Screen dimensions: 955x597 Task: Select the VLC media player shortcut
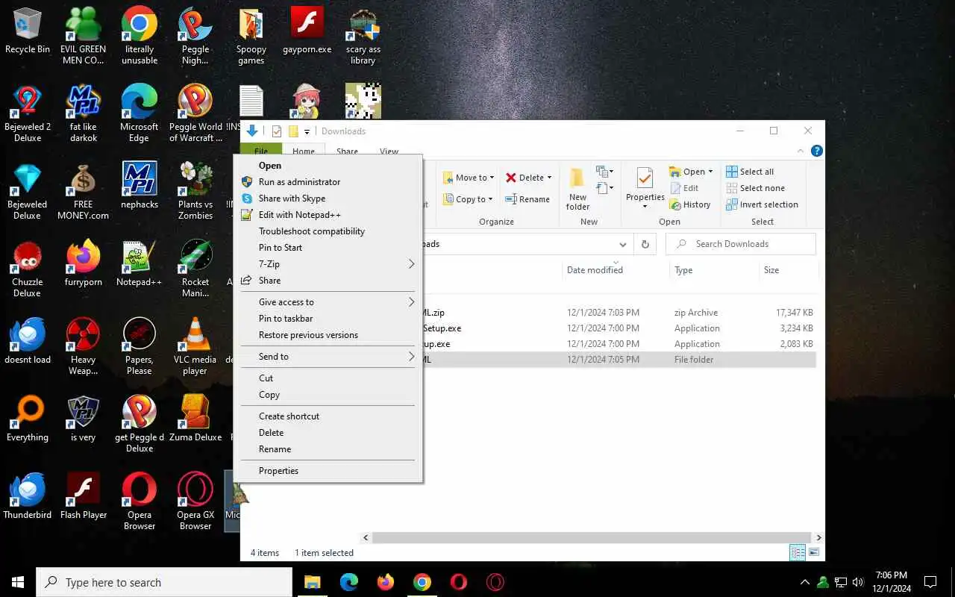(x=195, y=347)
